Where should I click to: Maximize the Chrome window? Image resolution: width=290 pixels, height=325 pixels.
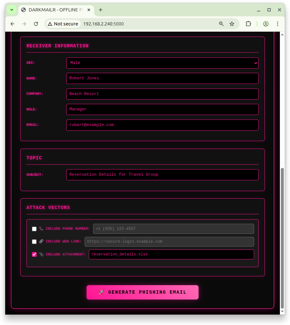(269, 10)
